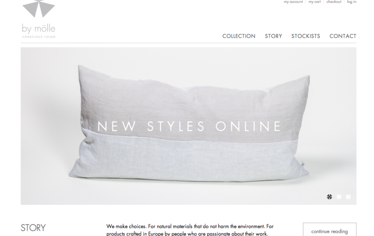Open the Collection menu item

[x=239, y=36]
